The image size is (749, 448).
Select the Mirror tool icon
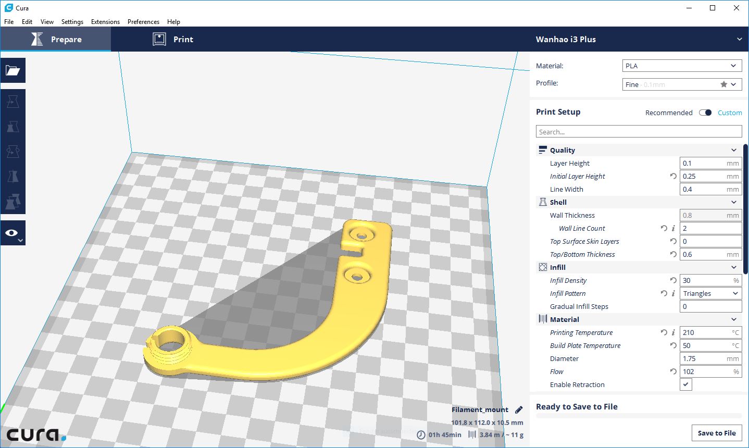[13, 177]
